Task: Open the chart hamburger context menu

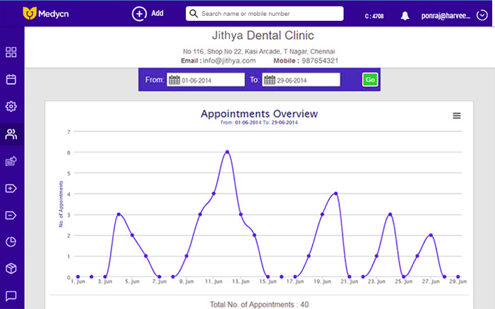Action: tap(457, 116)
